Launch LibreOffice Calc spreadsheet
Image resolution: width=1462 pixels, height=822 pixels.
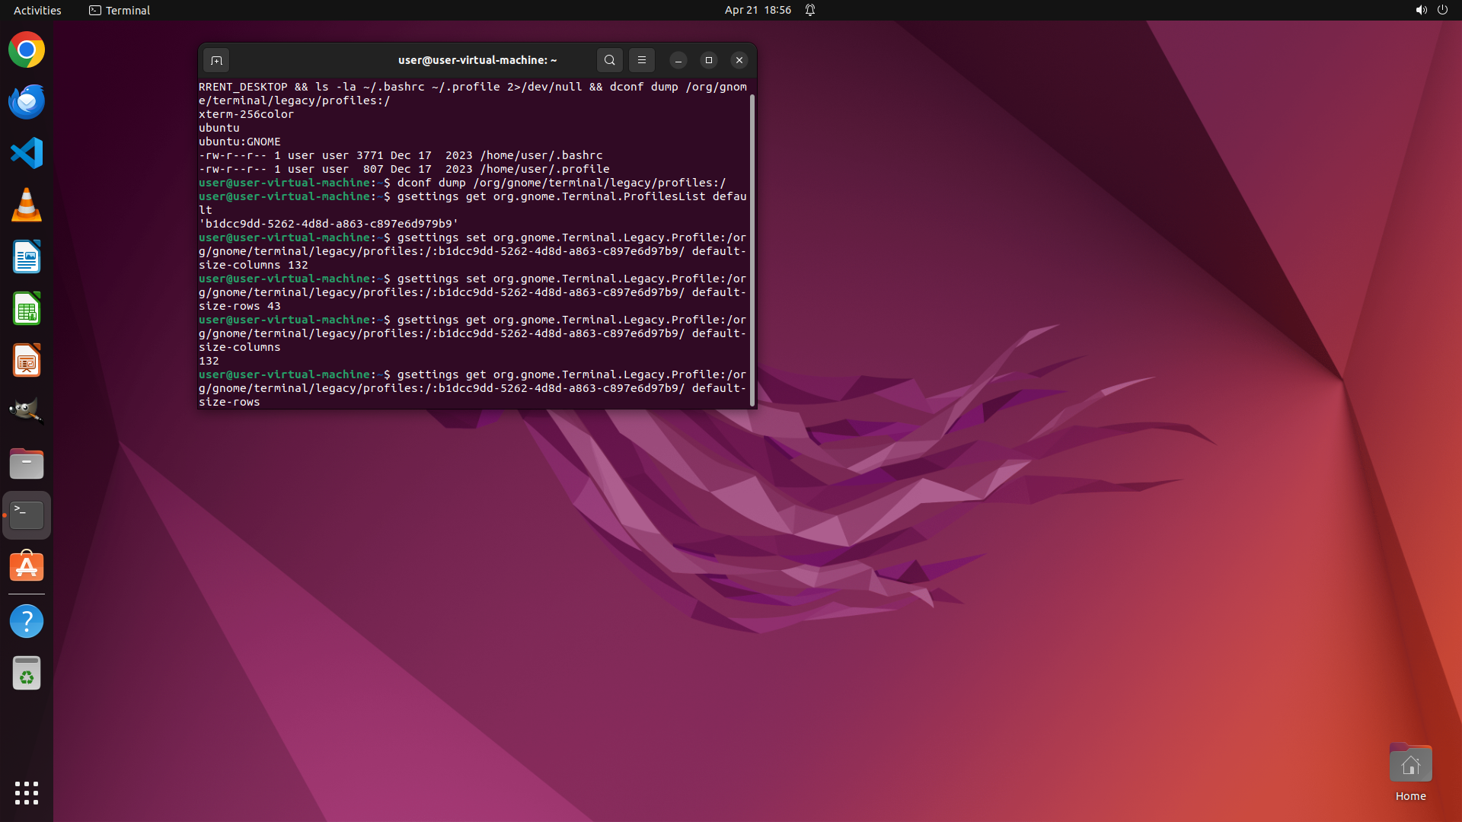(27, 309)
